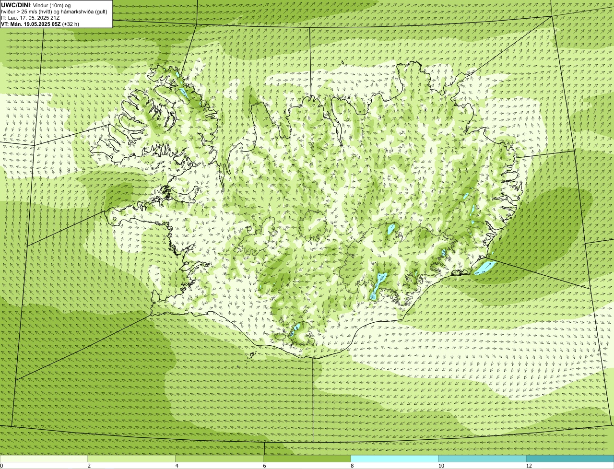Click the '0' label on the scale
Viewport: 614px width, 469px height.
[x=1, y=466]
